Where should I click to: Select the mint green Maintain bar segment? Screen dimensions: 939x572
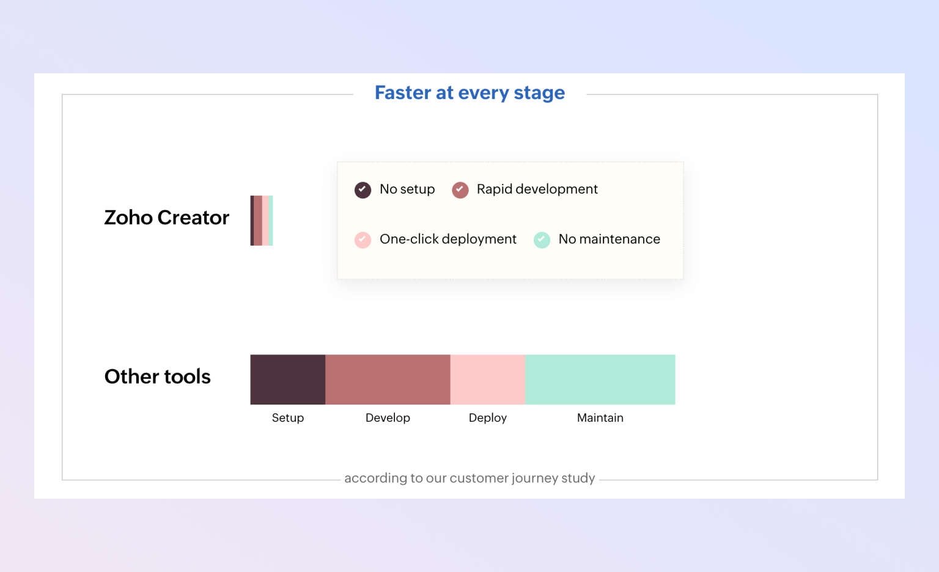coord(600,380)
